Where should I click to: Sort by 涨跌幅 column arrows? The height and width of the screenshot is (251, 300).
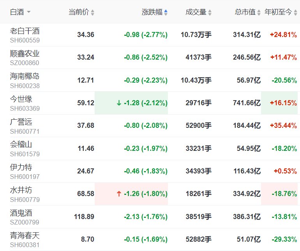(x=166, y=12)
